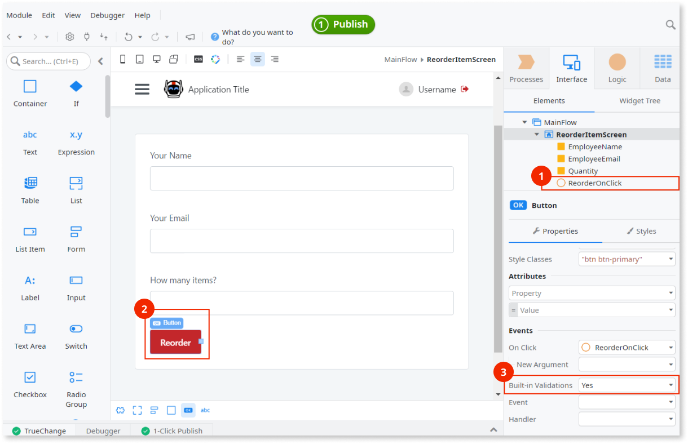This screenshot has height=444, width=688.
Task: Toggle center text alignment
Action: (x=257, y=59)
